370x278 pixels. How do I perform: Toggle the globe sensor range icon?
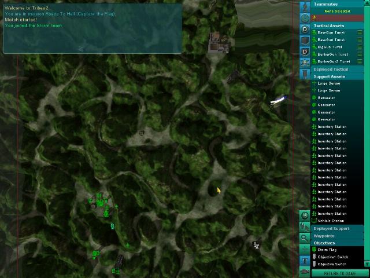click(305, 215)
